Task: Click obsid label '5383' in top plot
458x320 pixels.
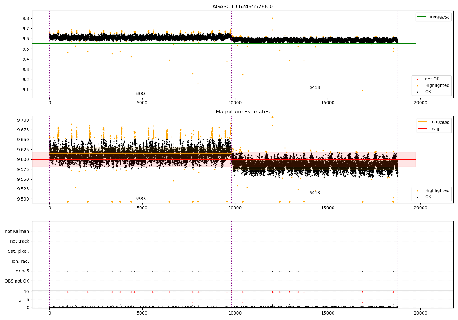Action: point(140,94)
